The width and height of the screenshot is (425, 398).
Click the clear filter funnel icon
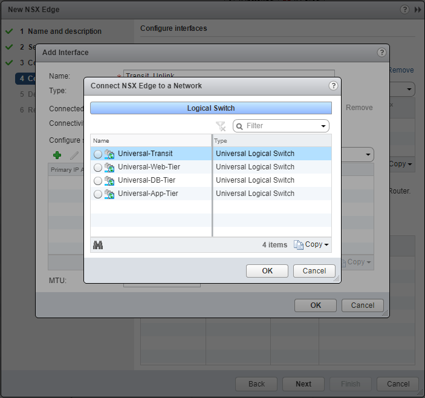[x=221, y=126]
